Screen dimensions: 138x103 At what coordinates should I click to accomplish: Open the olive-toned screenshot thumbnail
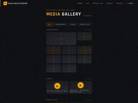pos(84,50)
